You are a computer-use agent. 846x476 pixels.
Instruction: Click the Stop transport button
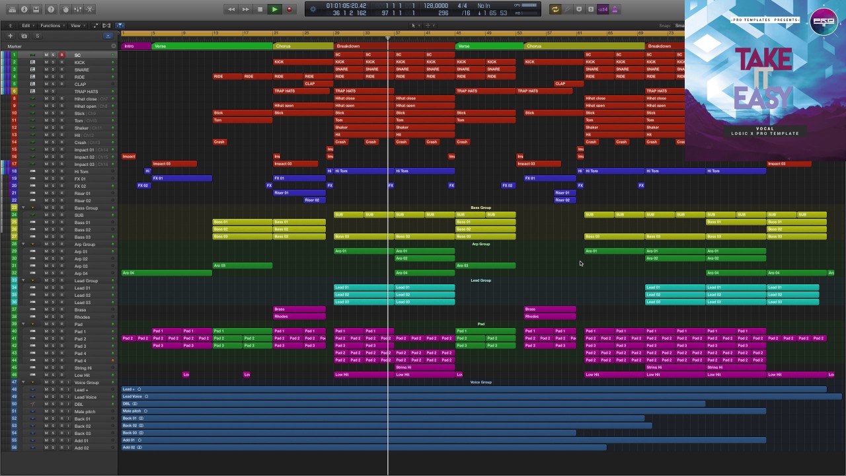tap(260, 9)
